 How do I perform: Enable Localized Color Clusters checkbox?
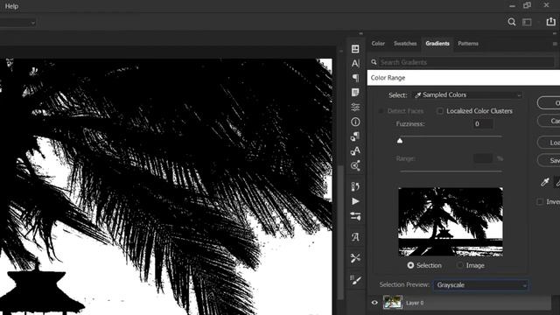[x=440, y=111]
